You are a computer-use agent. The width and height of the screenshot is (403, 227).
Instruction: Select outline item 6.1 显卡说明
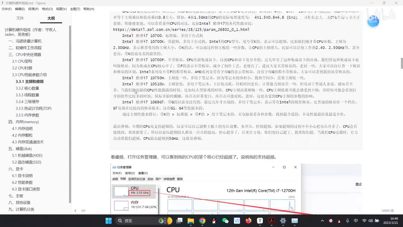point(22,176)
